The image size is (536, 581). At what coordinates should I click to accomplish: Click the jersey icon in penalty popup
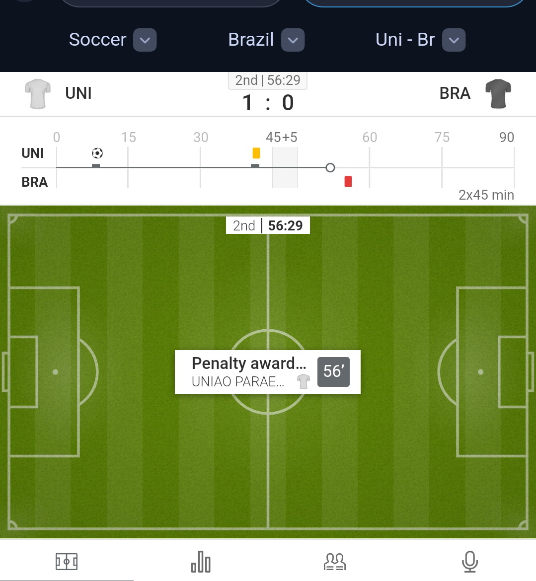(x=303, y=381)
